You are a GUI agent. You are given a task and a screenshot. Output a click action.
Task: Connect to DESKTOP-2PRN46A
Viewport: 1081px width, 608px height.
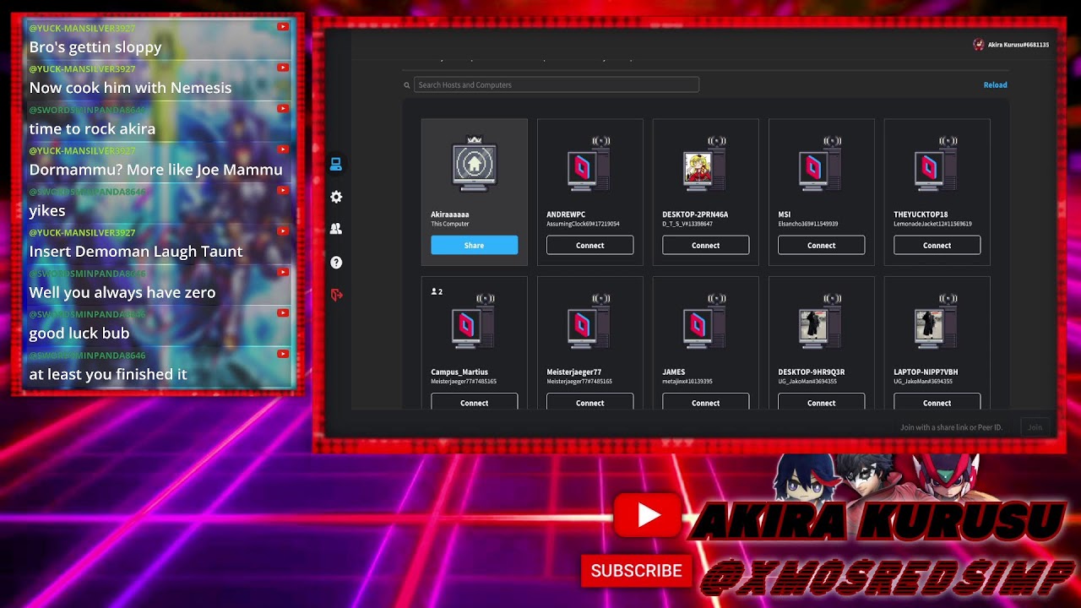(x=705, y=245)
